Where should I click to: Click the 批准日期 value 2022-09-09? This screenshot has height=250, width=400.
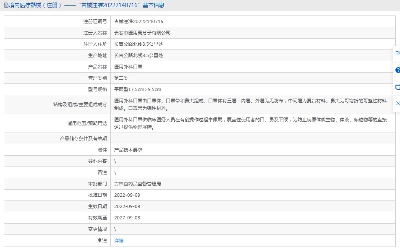click(127, 195)
